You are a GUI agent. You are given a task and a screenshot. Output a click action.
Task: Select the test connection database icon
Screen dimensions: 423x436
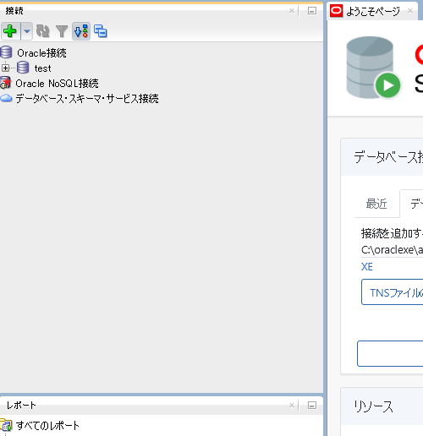(x=23, y=68)
